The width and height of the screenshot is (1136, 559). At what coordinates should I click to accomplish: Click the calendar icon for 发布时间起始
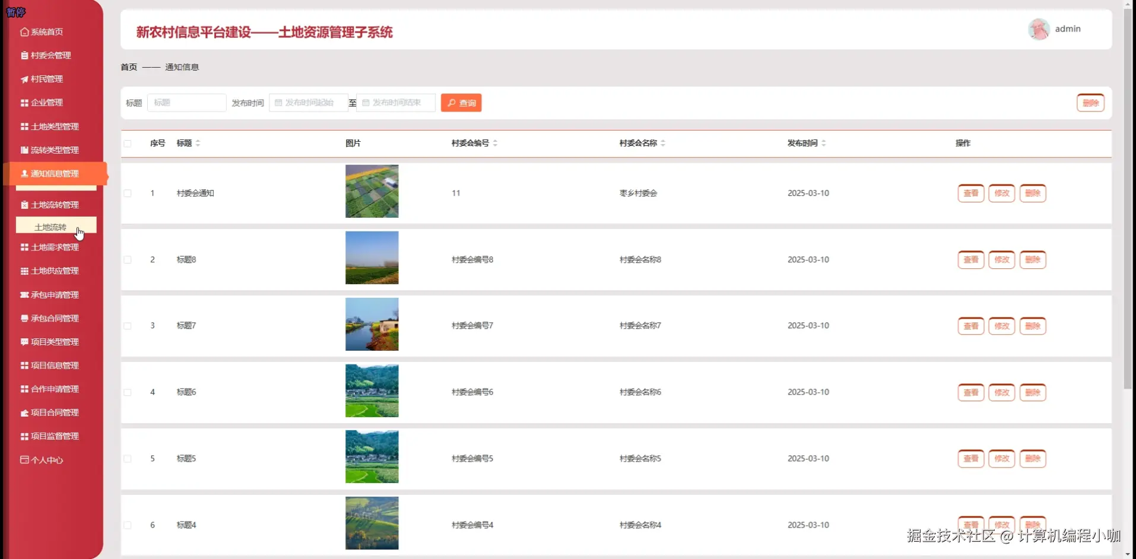tap(278, 102)
